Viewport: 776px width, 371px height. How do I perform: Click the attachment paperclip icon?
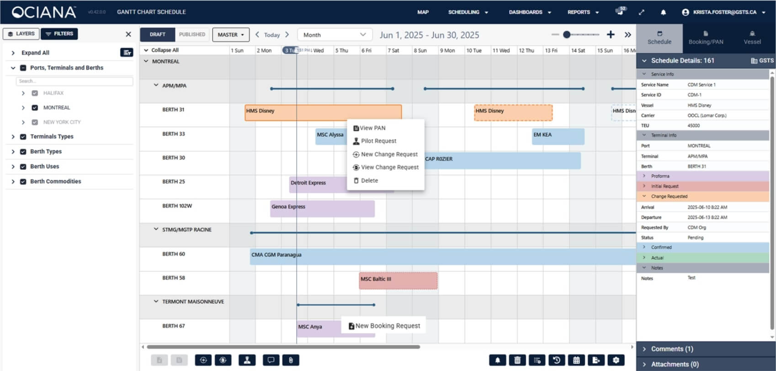point(291,360)
